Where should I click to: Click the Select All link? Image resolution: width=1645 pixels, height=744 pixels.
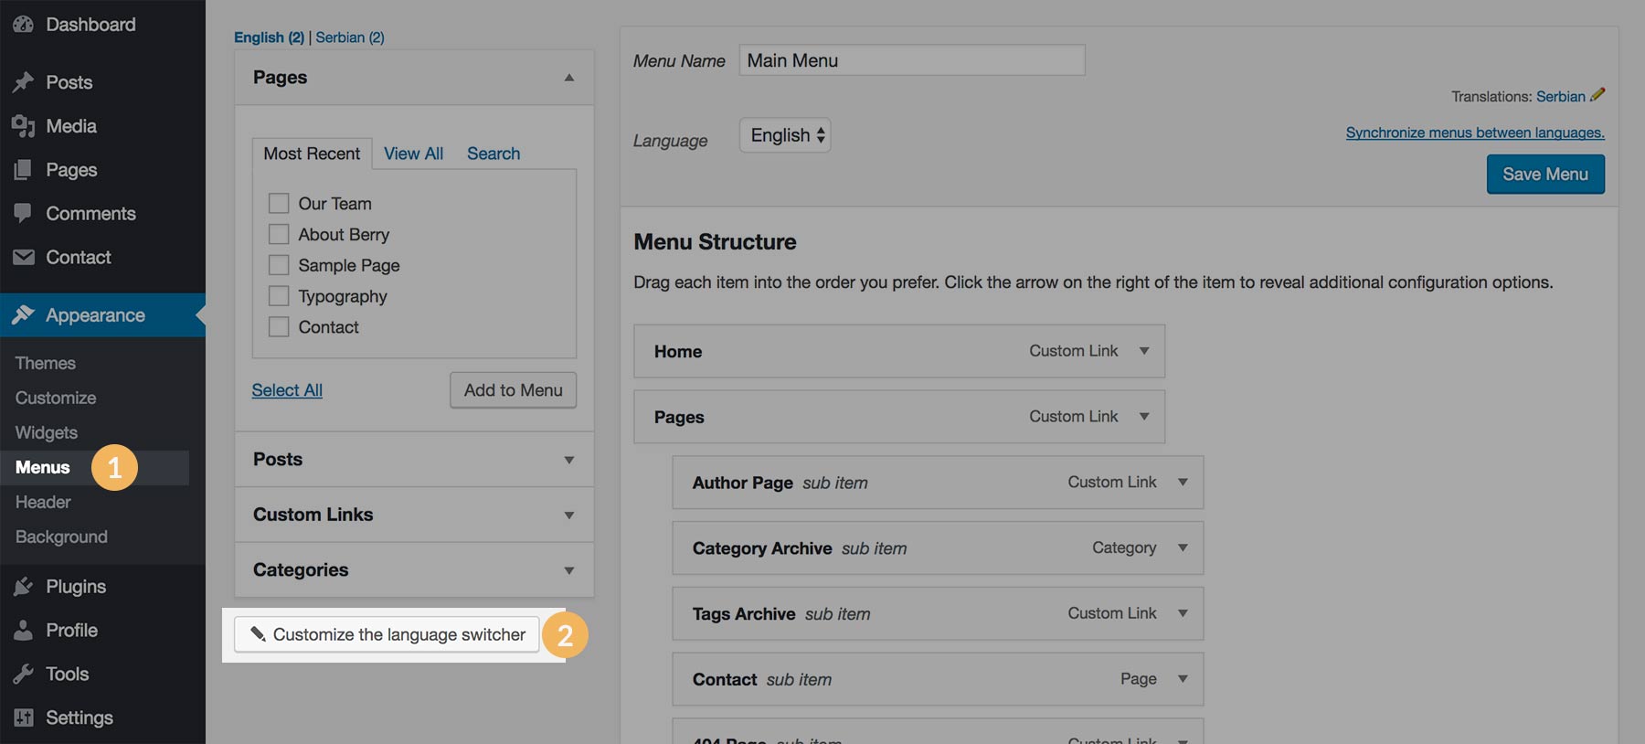coord(287,390)
